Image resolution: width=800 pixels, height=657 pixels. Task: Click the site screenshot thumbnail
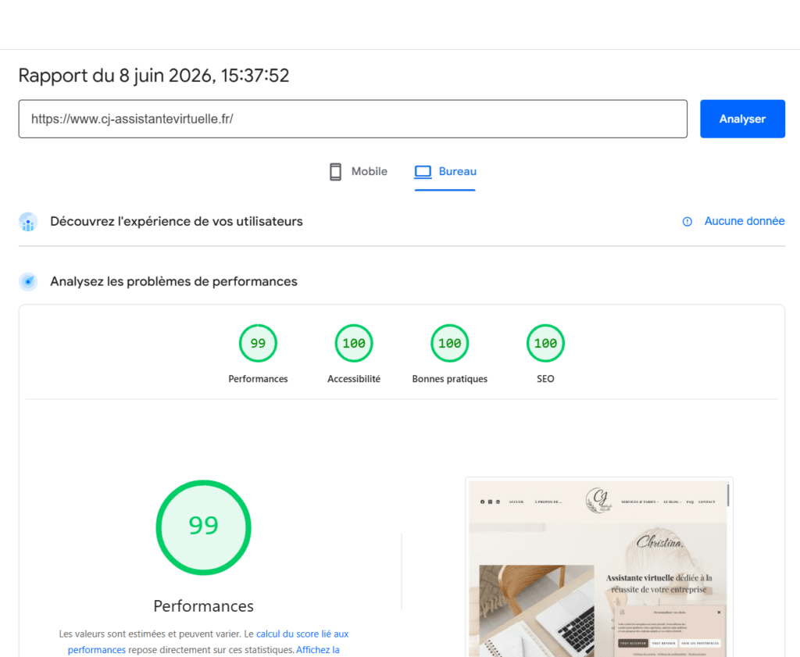click(x=599, y=567)
